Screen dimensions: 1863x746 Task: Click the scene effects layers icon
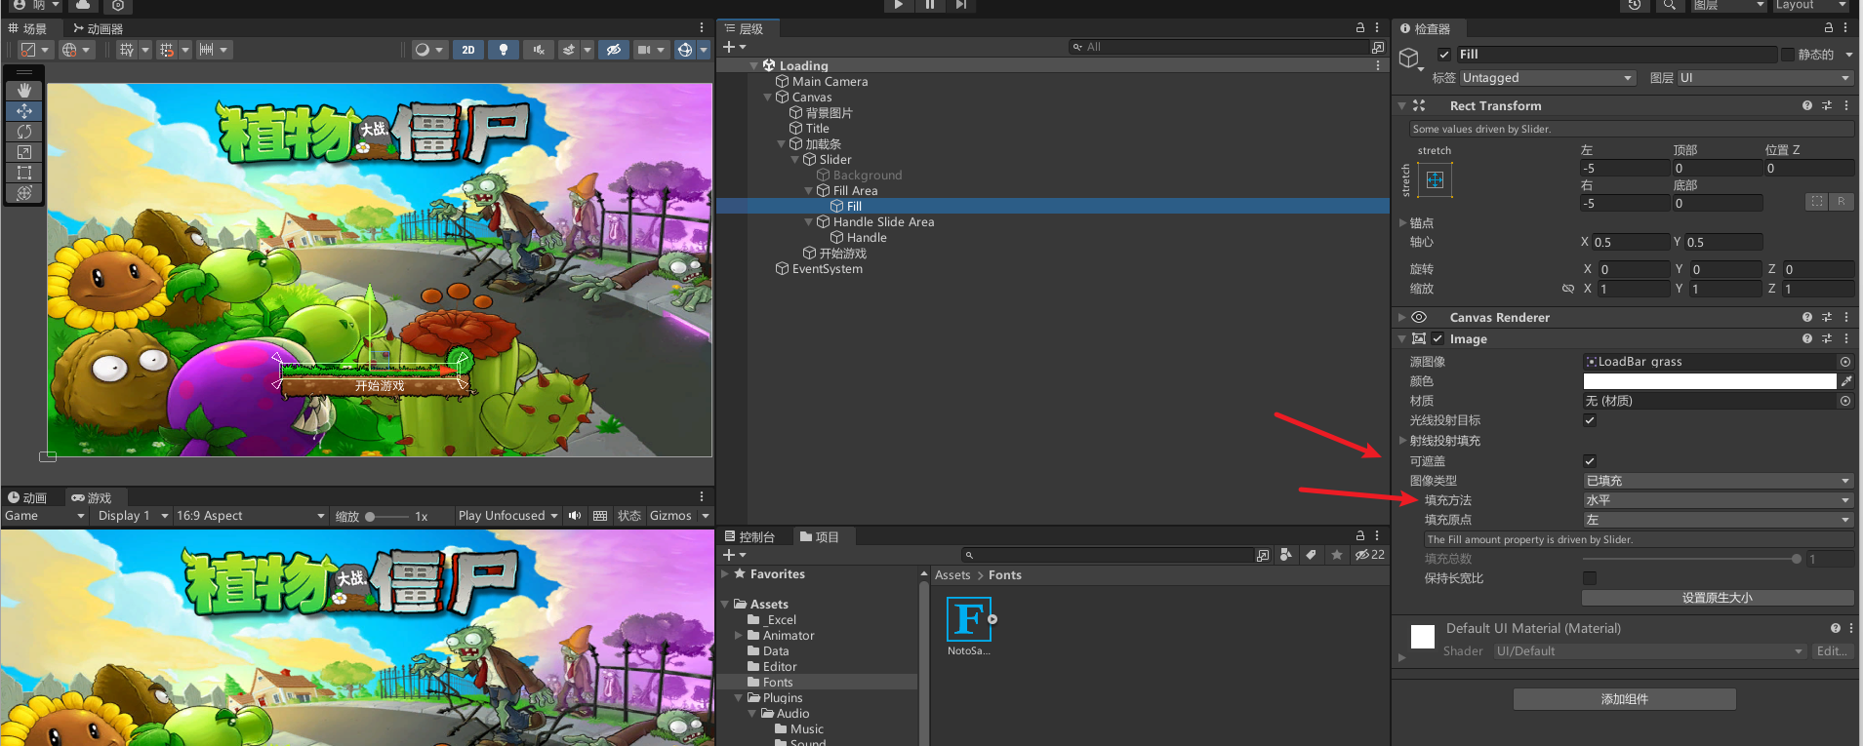568,50
